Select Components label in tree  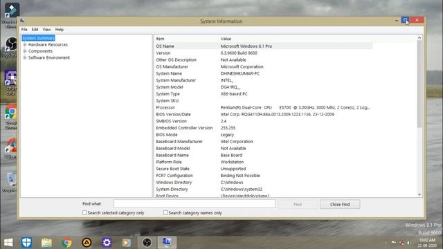coord(40,51)
